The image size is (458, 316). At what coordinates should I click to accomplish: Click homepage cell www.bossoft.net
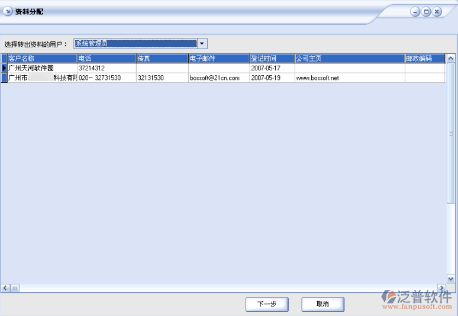tap(350, 78)
